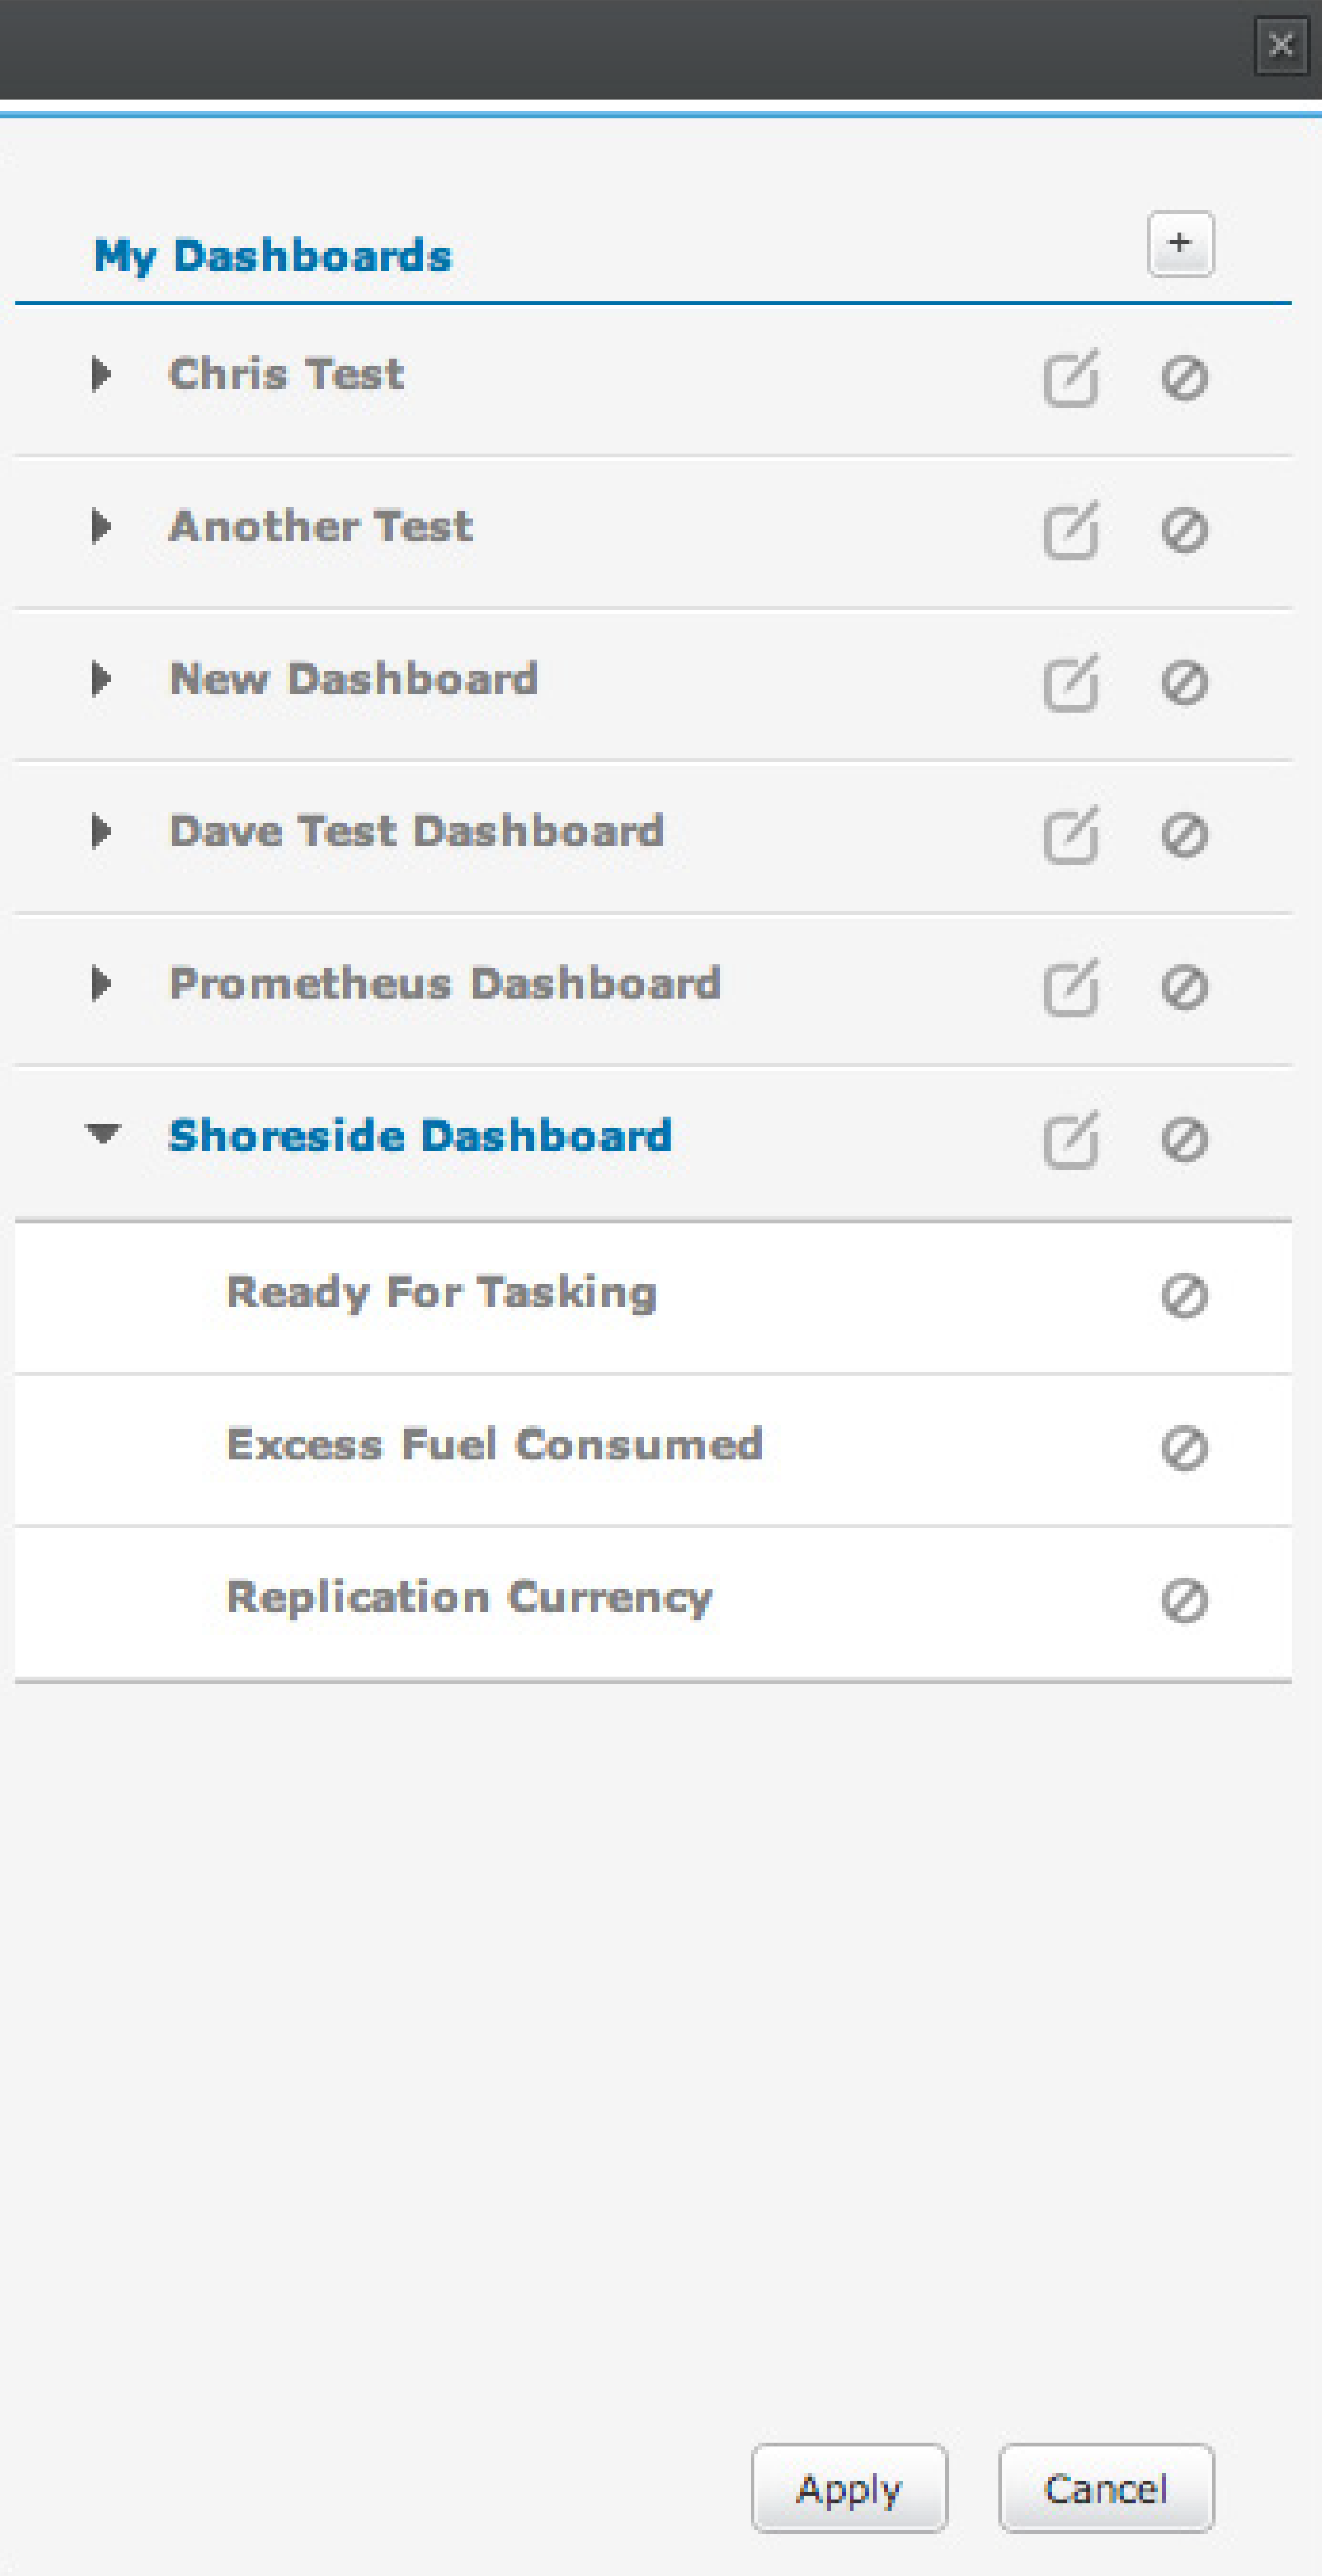The width and height of the screenshot is (1322, 2576).
Task: Expand the Another Test dashboard
Action: pyautogui.click(x=100, y=526)
